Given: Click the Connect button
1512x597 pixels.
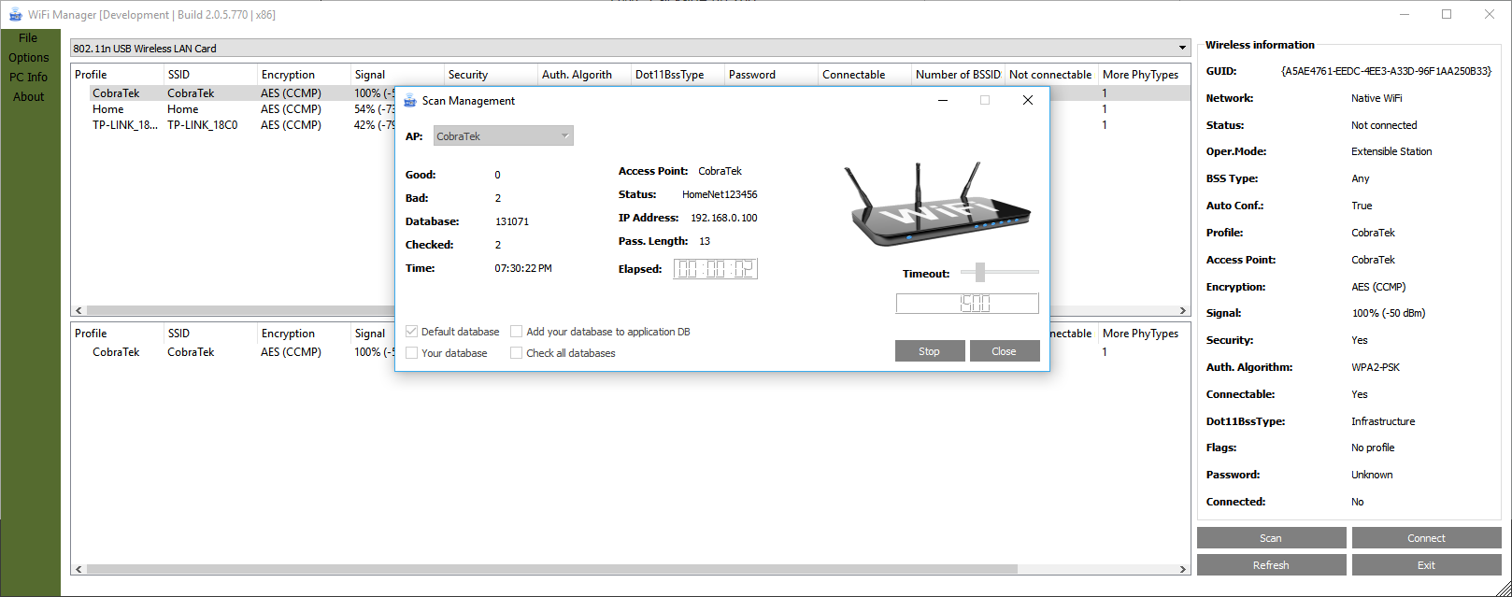Looking at the screenshot, I should [x=1426, y=538].
